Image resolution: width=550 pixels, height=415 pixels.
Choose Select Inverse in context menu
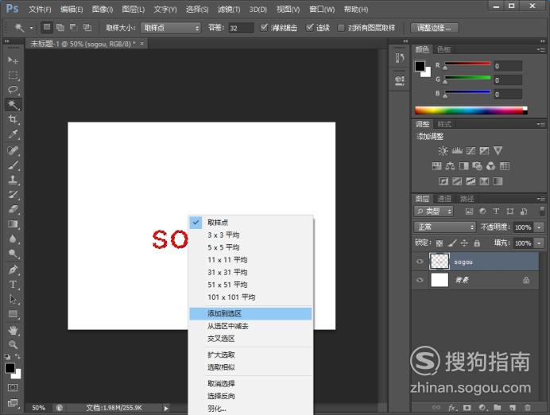point(250,396)
